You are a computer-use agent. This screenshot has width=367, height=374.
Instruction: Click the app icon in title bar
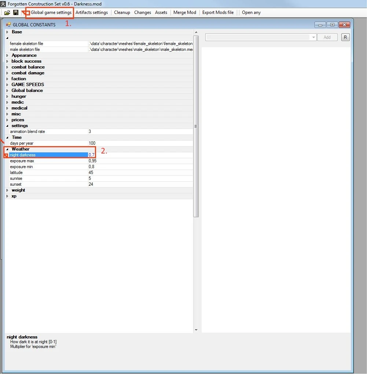[3, 4]
